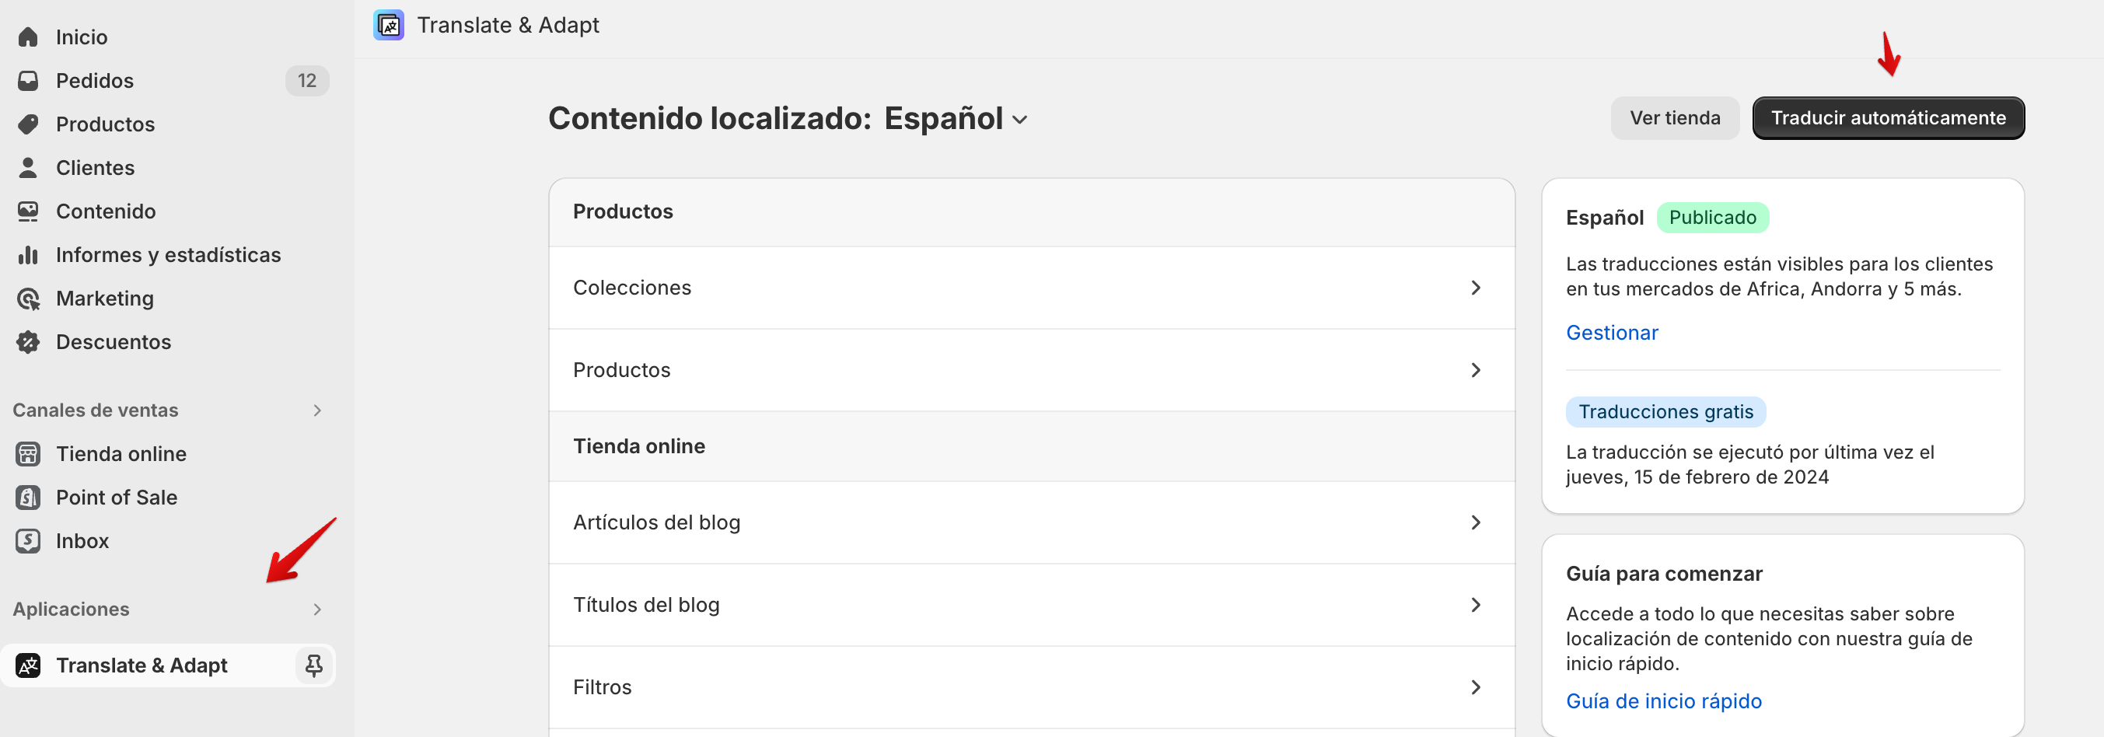Expand the Aplicaciones section

[317, 610]
